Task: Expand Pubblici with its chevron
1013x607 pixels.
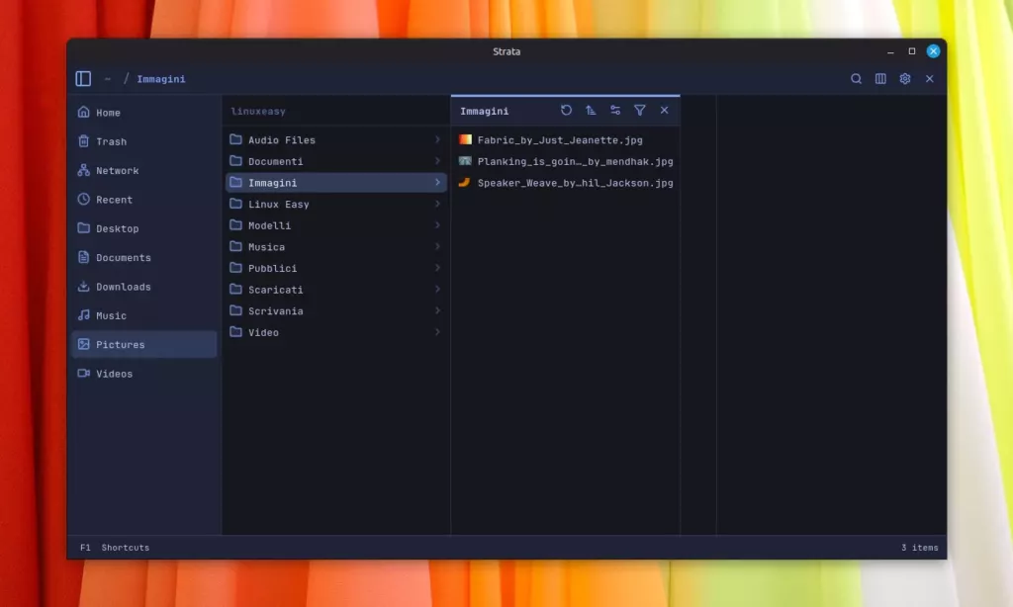Action: [x=437, y=267]
